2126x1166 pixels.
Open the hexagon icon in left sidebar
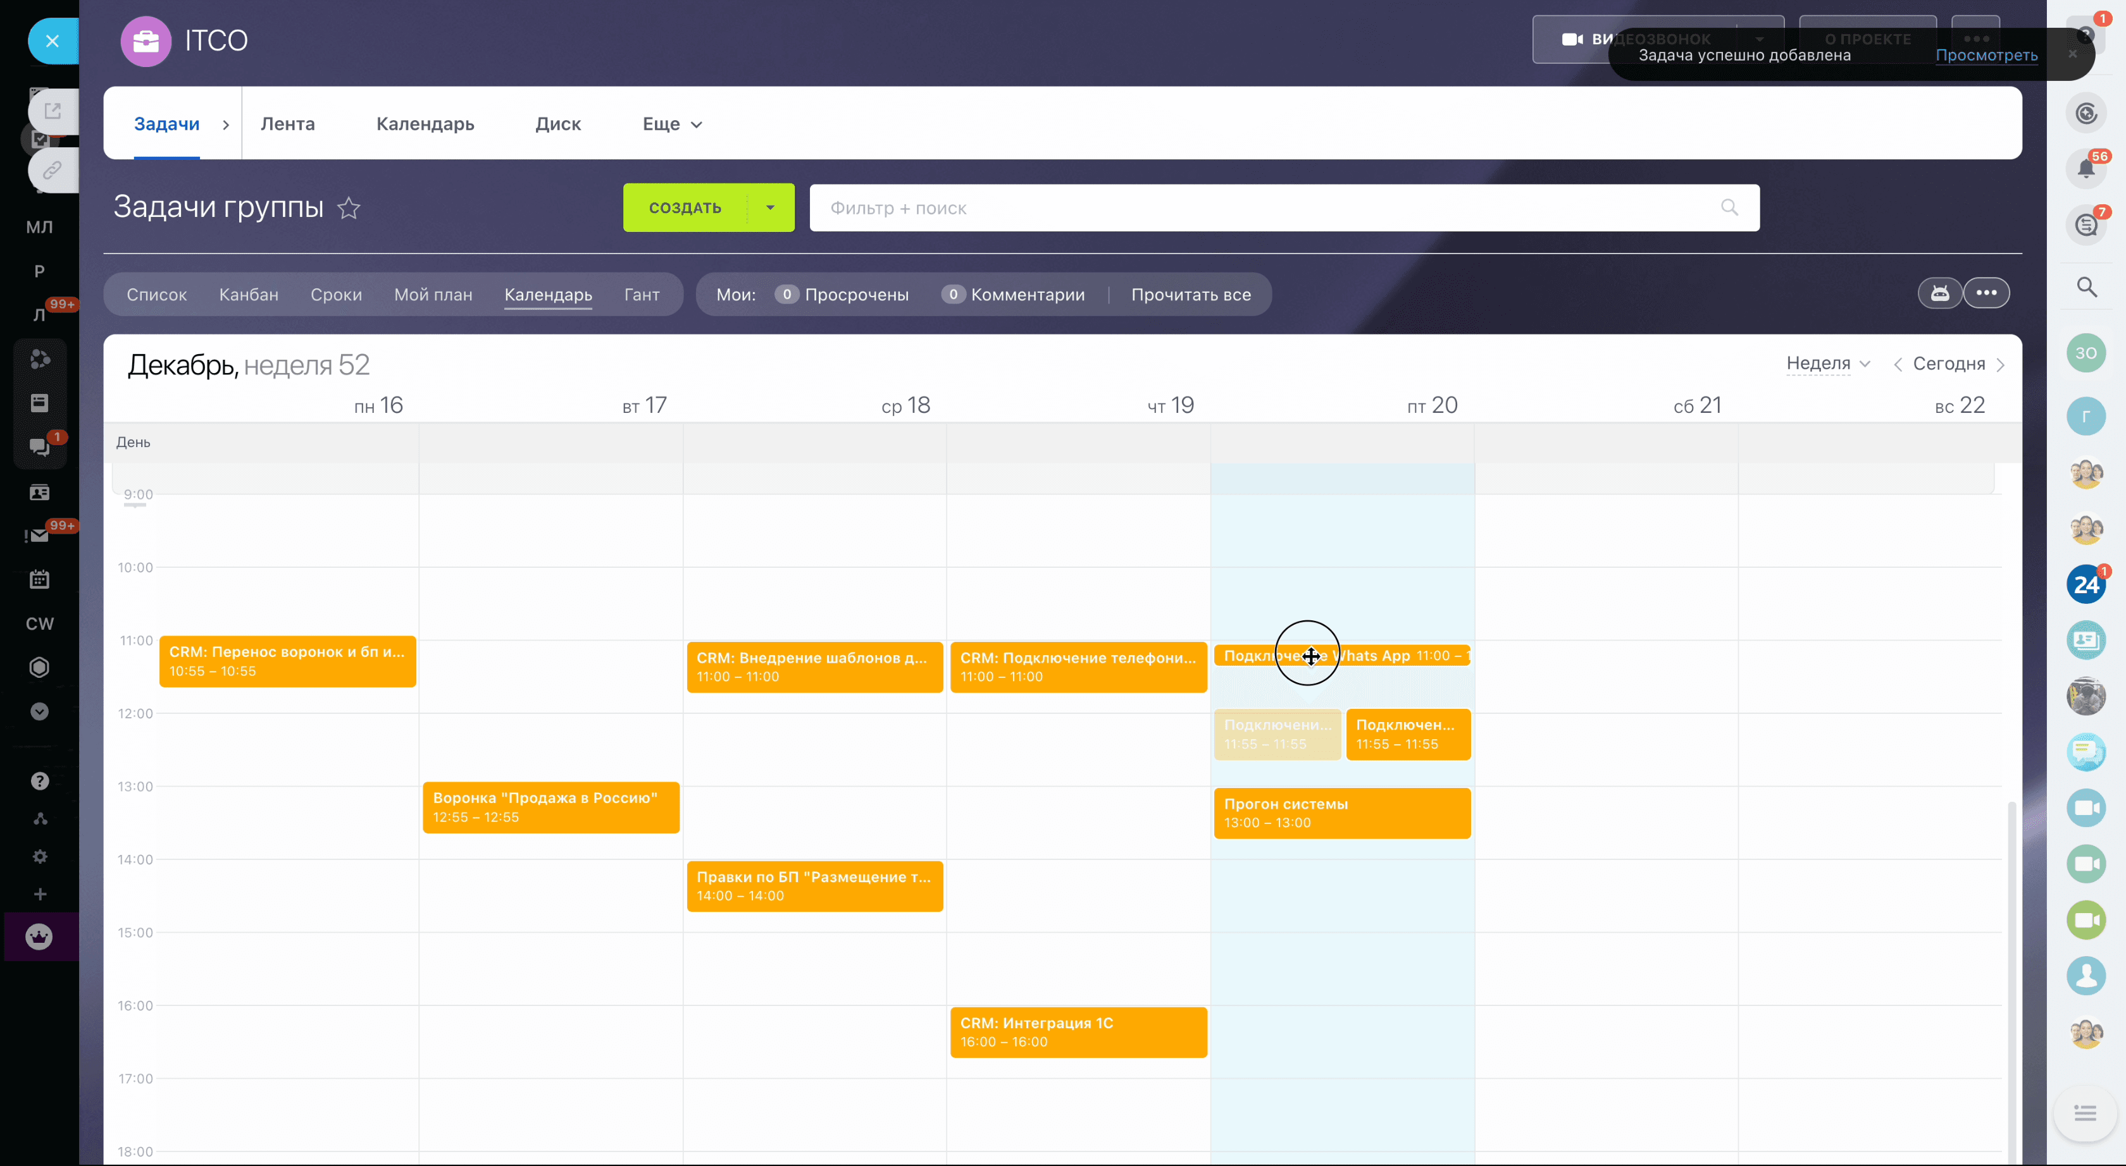pos(39,667)
